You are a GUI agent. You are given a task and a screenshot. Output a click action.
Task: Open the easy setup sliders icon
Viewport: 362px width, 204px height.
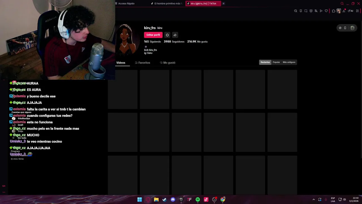[x=357, y=11]
